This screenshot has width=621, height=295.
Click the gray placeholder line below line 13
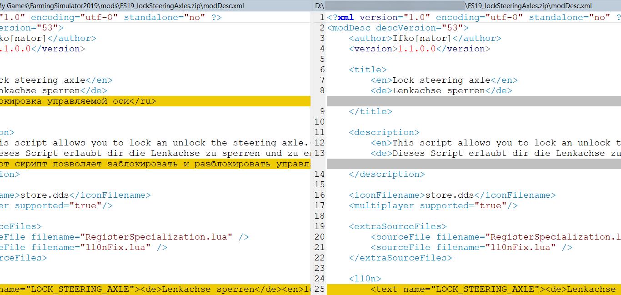tap(473, 164)
